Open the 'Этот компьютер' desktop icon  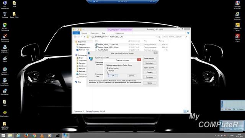pyautogui.click(x=5, y=5)
